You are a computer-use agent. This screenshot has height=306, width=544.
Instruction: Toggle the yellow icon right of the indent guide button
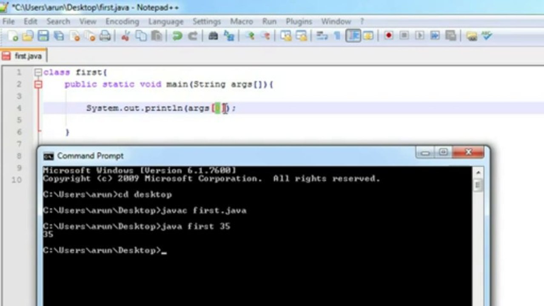pos(368,36)
